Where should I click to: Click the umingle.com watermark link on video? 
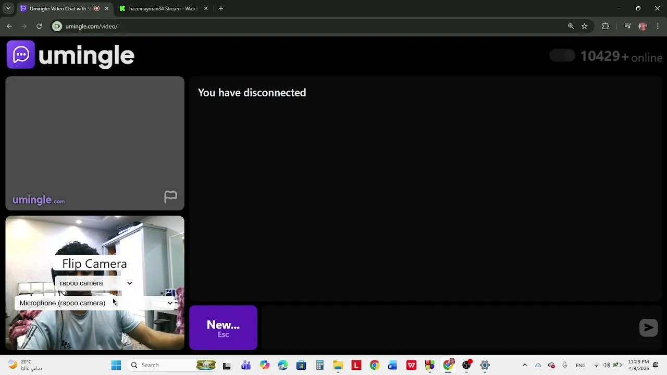pos(39,200)
